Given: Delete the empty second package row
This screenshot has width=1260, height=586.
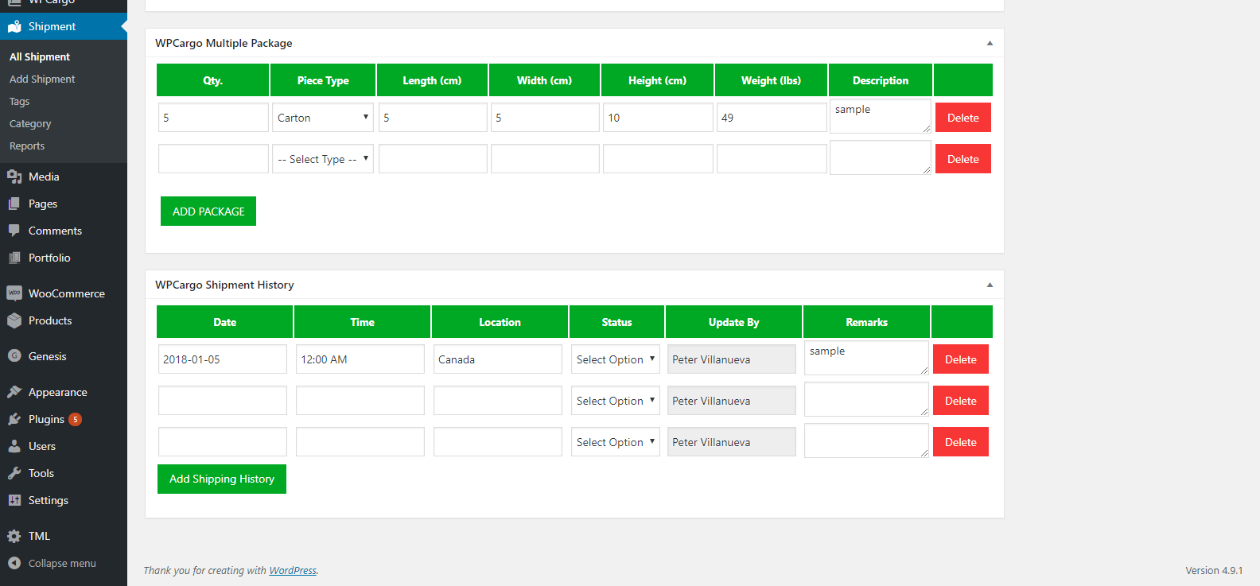Looking at the screenshot, I should (963, 159).
